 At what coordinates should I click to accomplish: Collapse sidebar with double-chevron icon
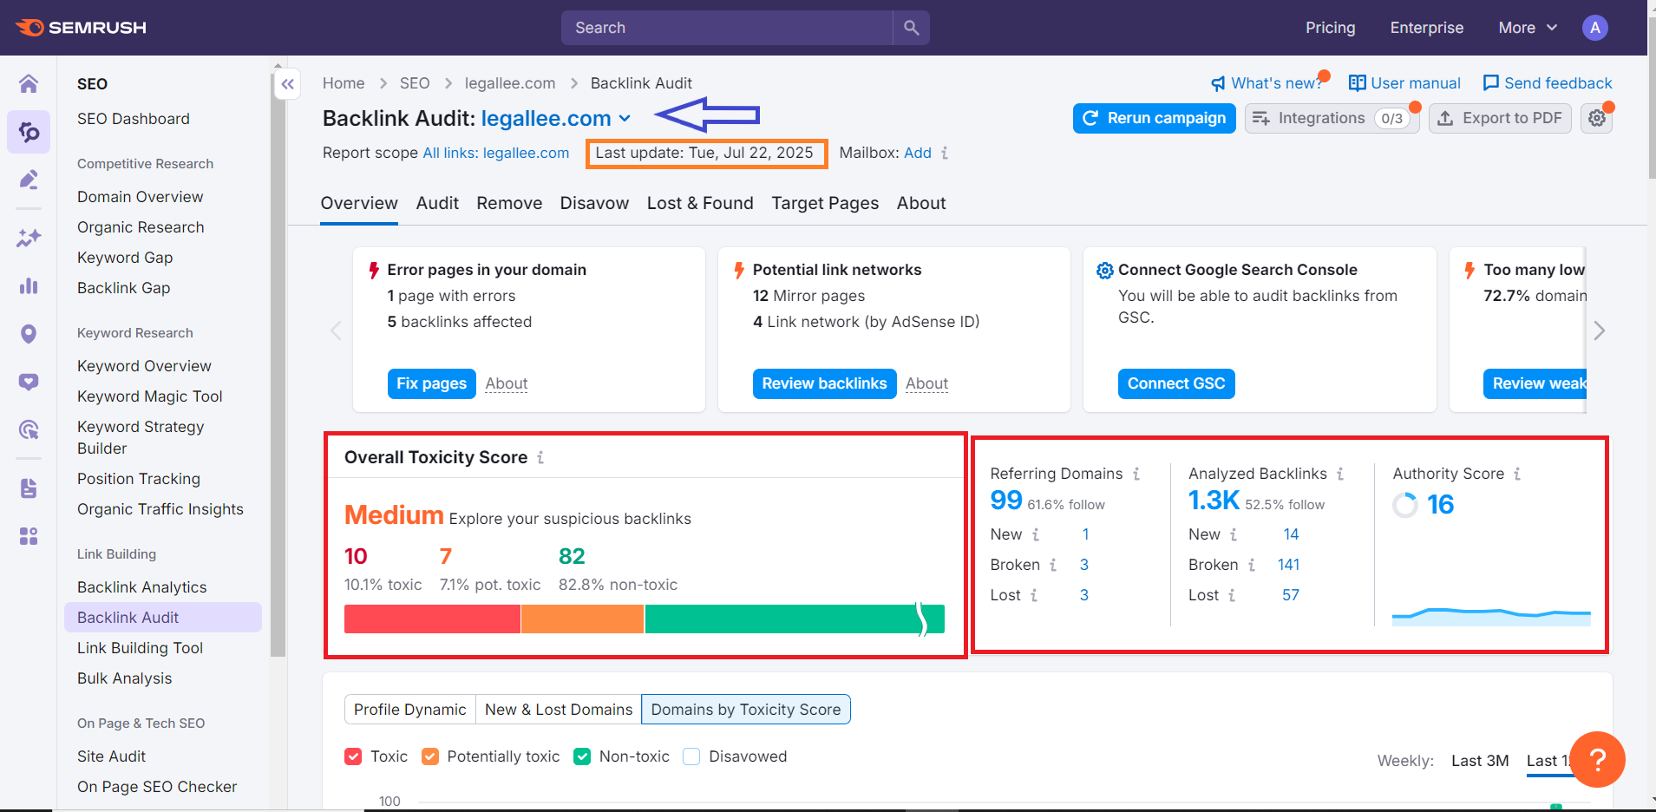288,84
